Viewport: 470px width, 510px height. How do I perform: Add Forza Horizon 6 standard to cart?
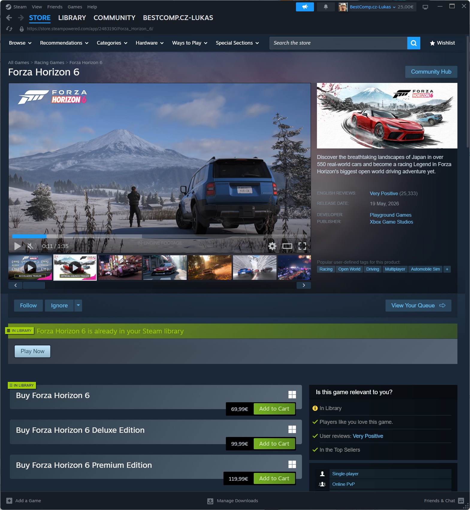click(274, 409)
